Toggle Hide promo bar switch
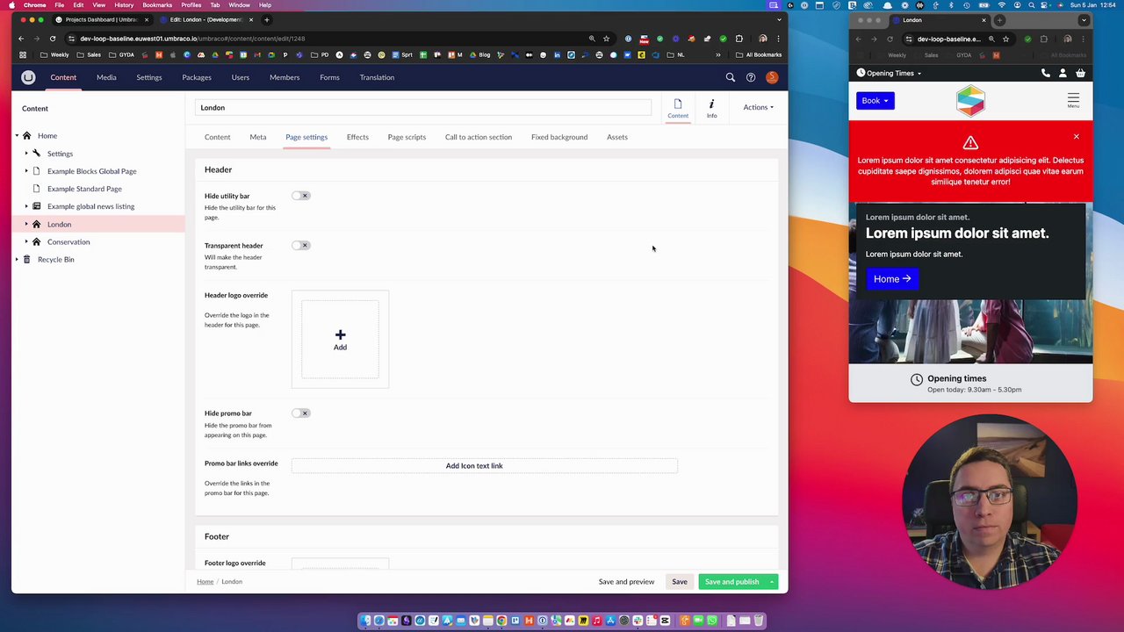The image size is (1124, 632). [301, 413]
